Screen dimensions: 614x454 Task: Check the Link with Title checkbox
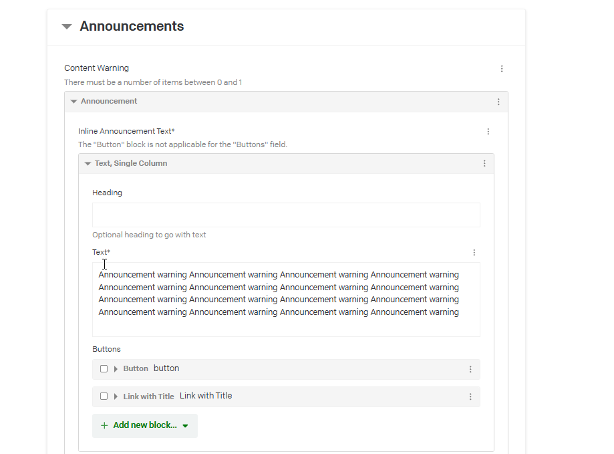click(104, 396)
